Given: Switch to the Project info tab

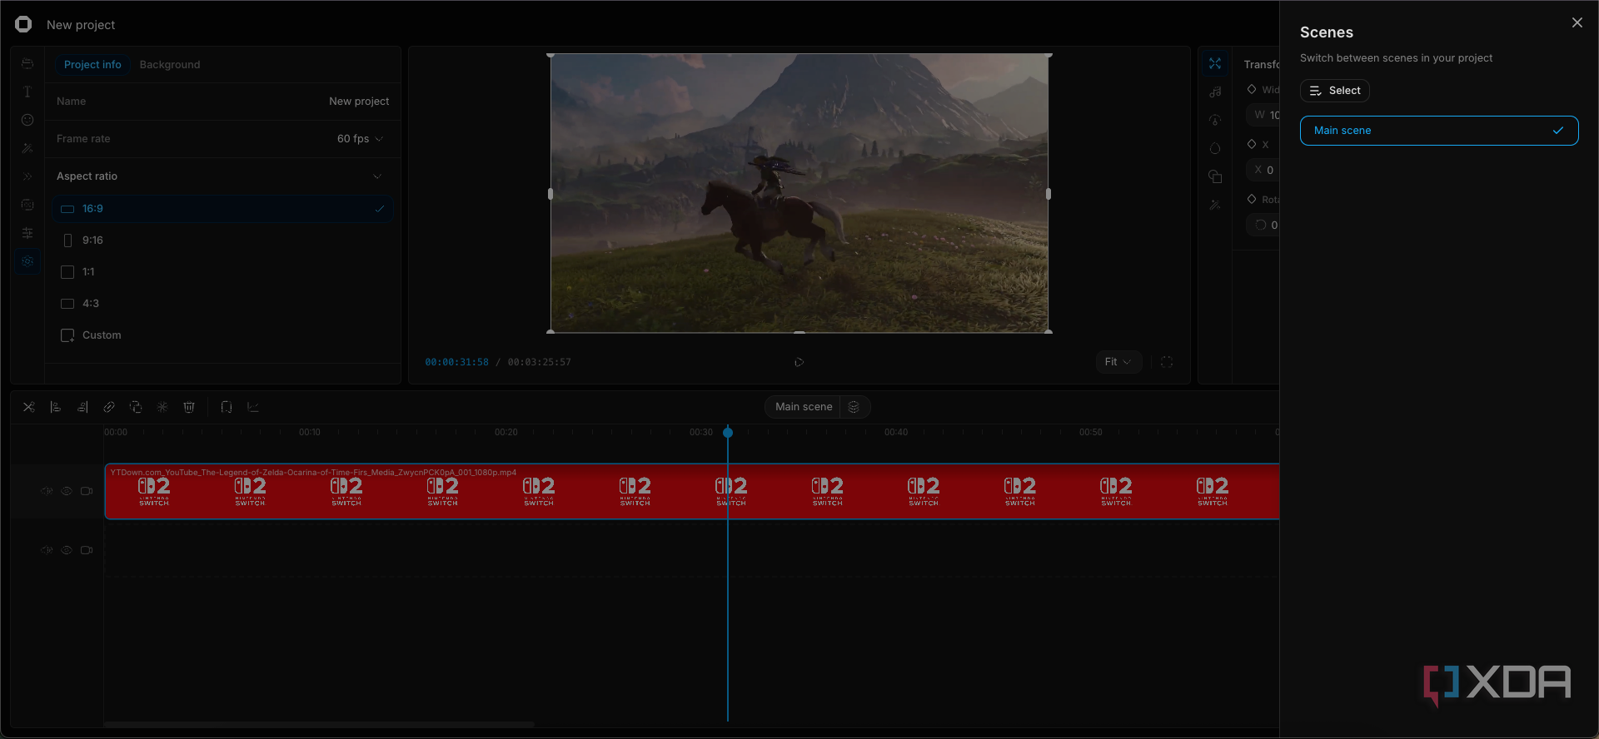Looking at the screenshot, I should (x=92, y=65).
